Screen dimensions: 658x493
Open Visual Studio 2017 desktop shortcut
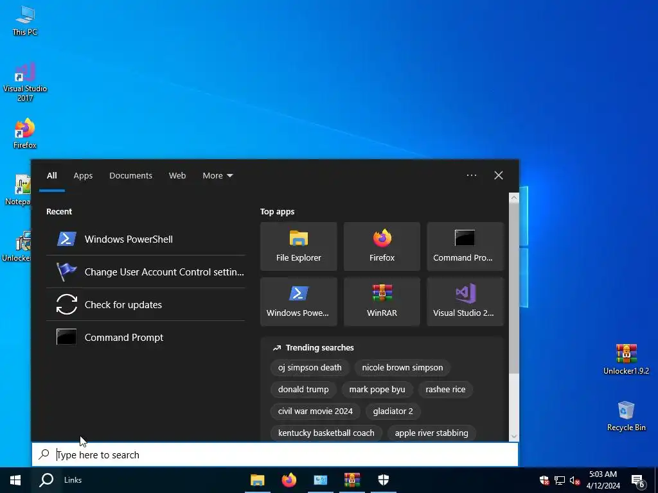pyautogui.click(x=25, y=82)
